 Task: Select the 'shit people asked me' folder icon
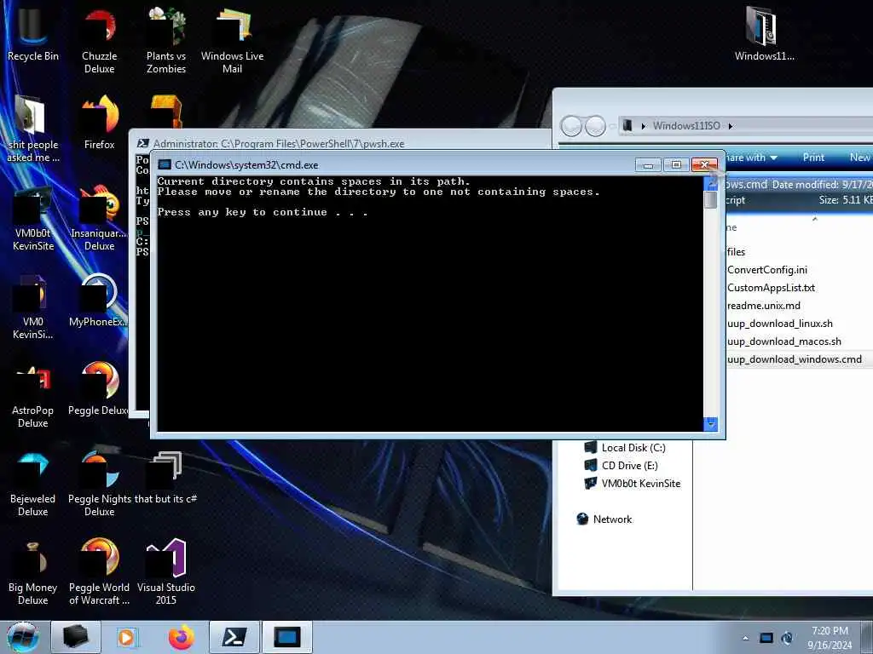point(33,129)
